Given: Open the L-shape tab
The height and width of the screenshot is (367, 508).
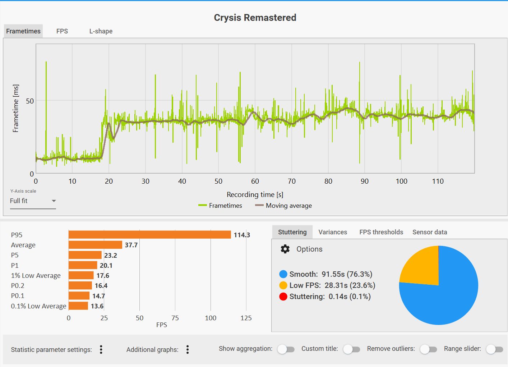Looking at the screenshot, I should pos(101,31).
